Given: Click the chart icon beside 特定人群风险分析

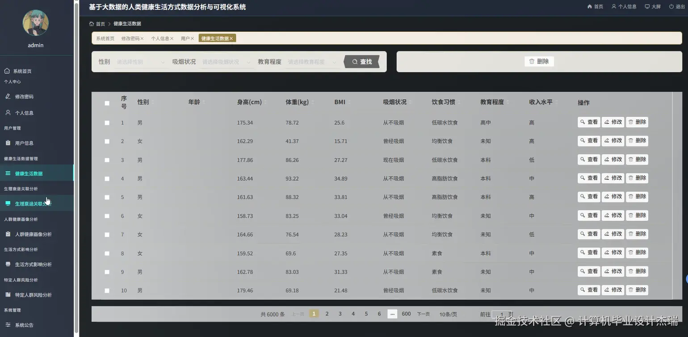Looking at the screenshot, I should [8, 295].
